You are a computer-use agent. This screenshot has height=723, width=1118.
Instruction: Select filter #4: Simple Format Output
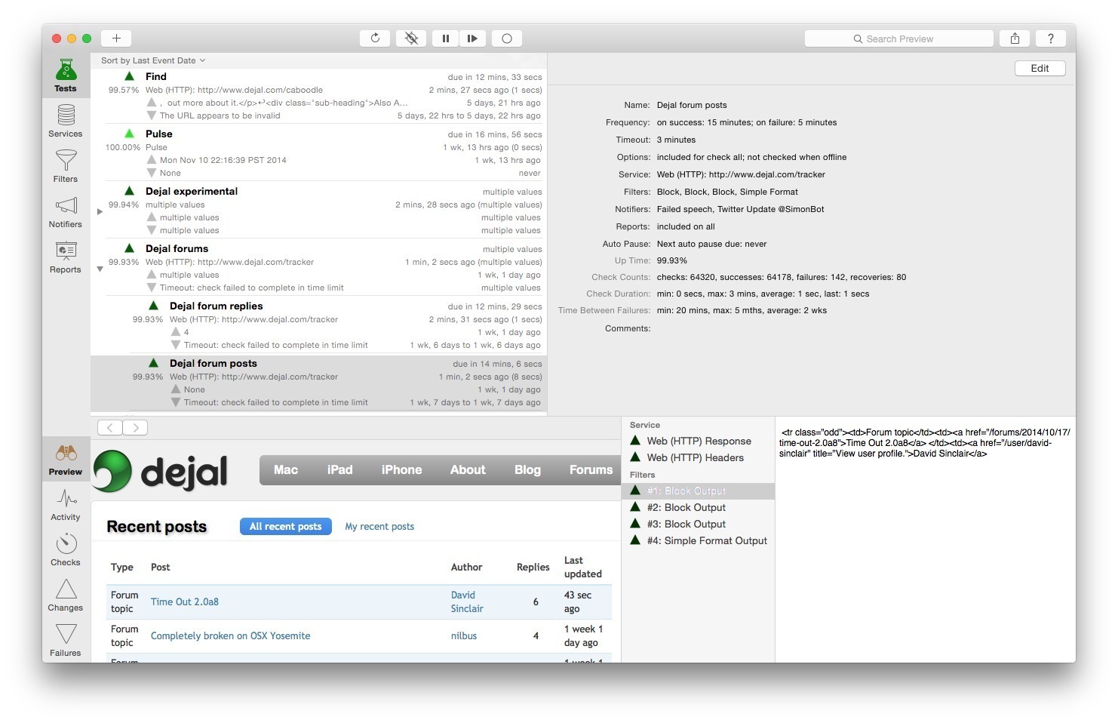point(698,540)
